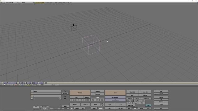Toggle the Odd field option
198x111 pixels.
point(102,104)
